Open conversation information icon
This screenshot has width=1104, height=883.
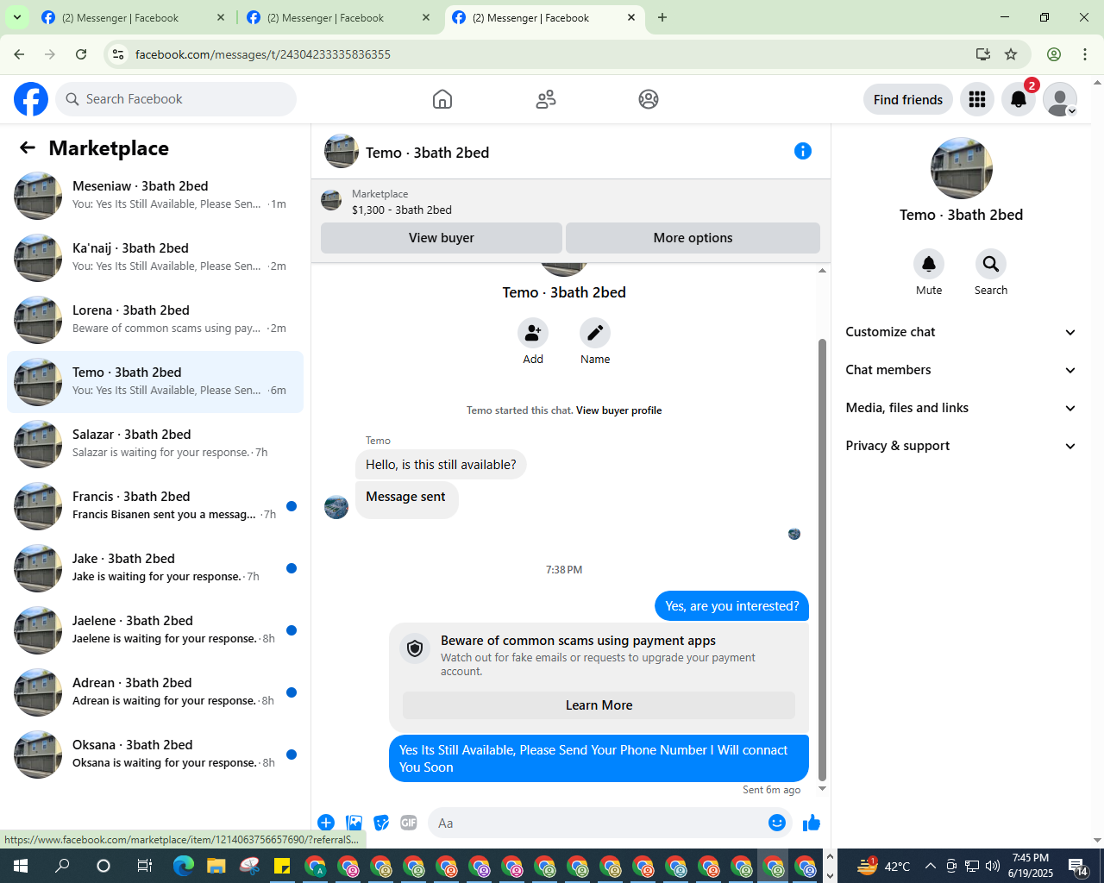point(803,151)
